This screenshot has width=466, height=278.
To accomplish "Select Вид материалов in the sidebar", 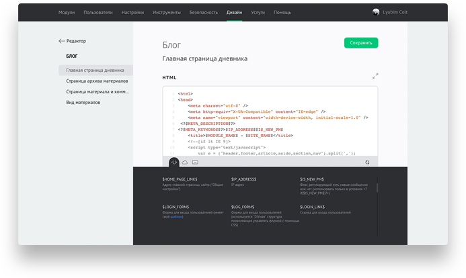I will click(x=83, y=102).
